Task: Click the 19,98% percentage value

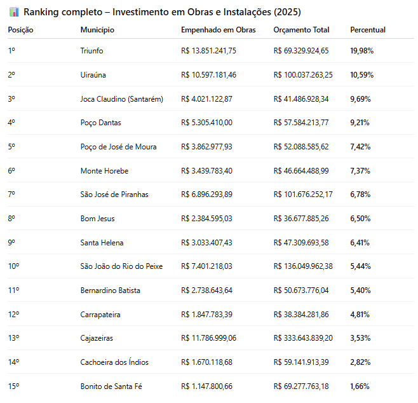Action: pos(361,51)
